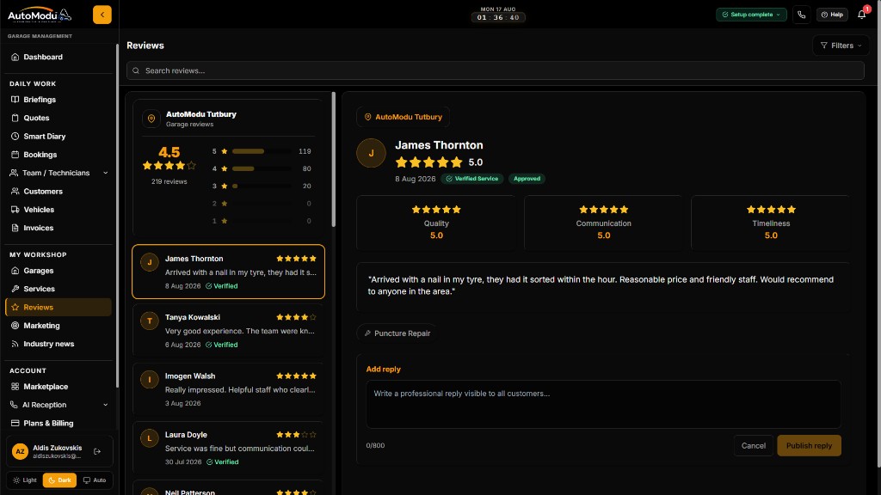Image resolution: width=881 pixels, height=495 pixels.
Task: Open the Setup complete dropdown
Action: pos(751,15)
